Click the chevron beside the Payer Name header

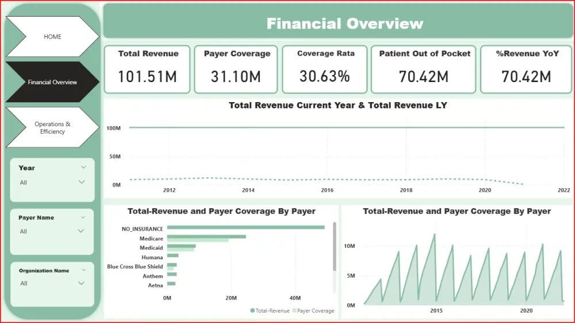coord(83,217)
